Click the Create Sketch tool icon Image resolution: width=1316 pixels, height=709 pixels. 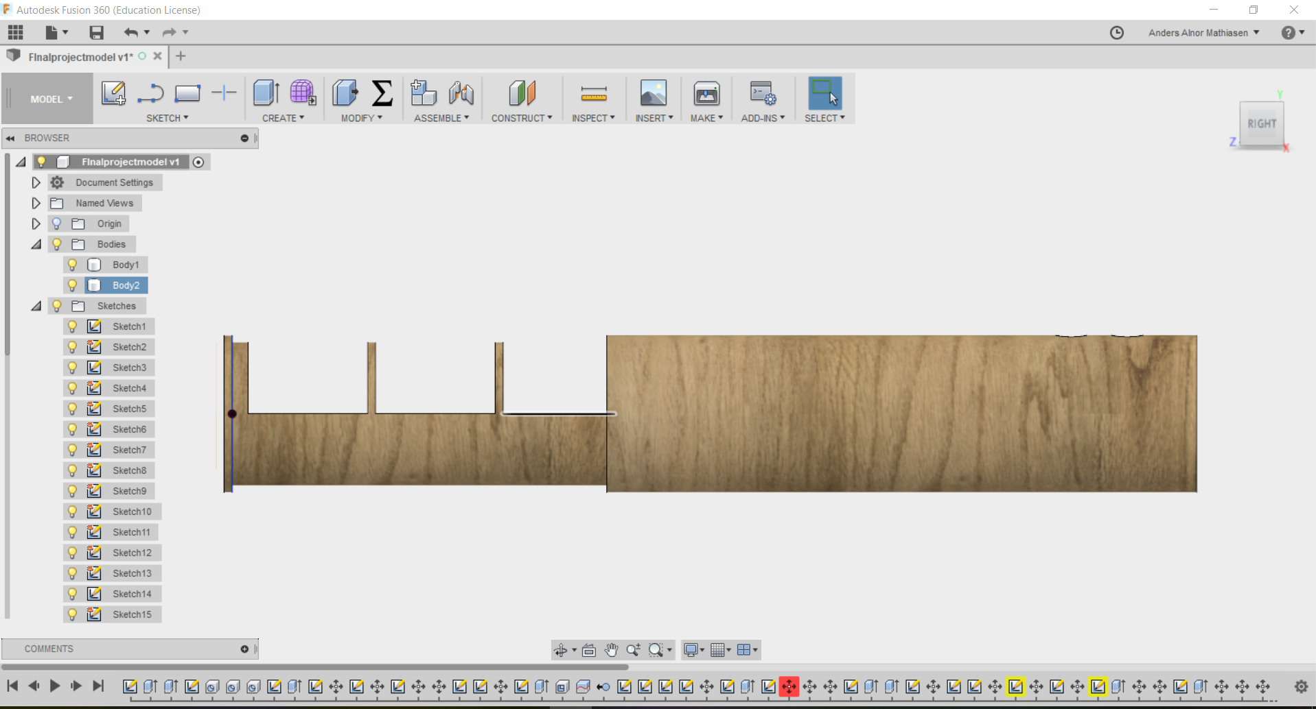point(113,93)
